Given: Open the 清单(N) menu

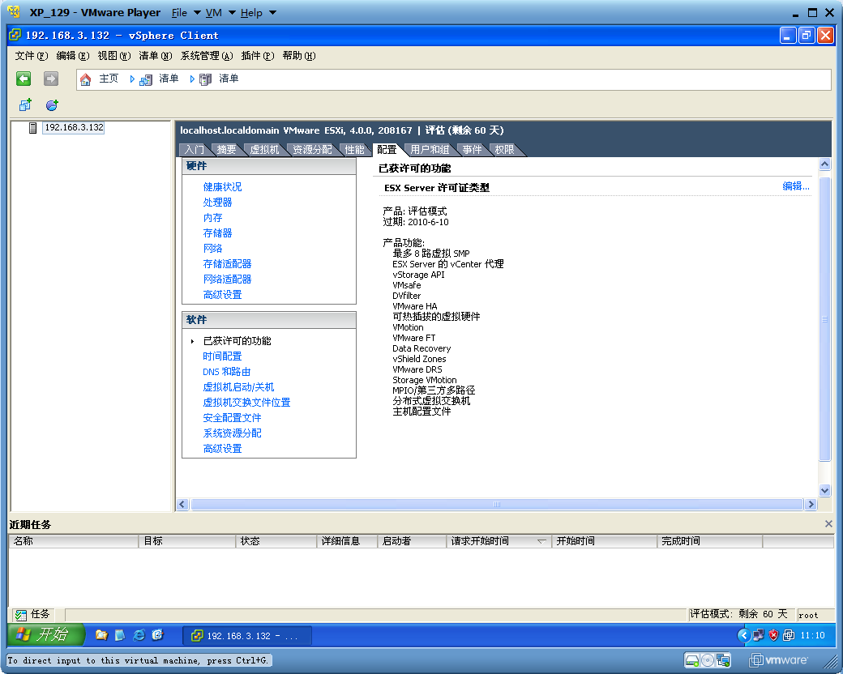Looking at the screenshot, I should (x=156, y=55).
